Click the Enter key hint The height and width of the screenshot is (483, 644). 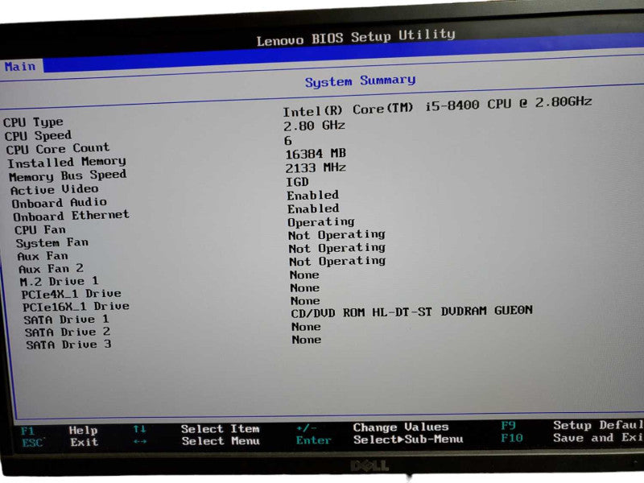[314, 440]
